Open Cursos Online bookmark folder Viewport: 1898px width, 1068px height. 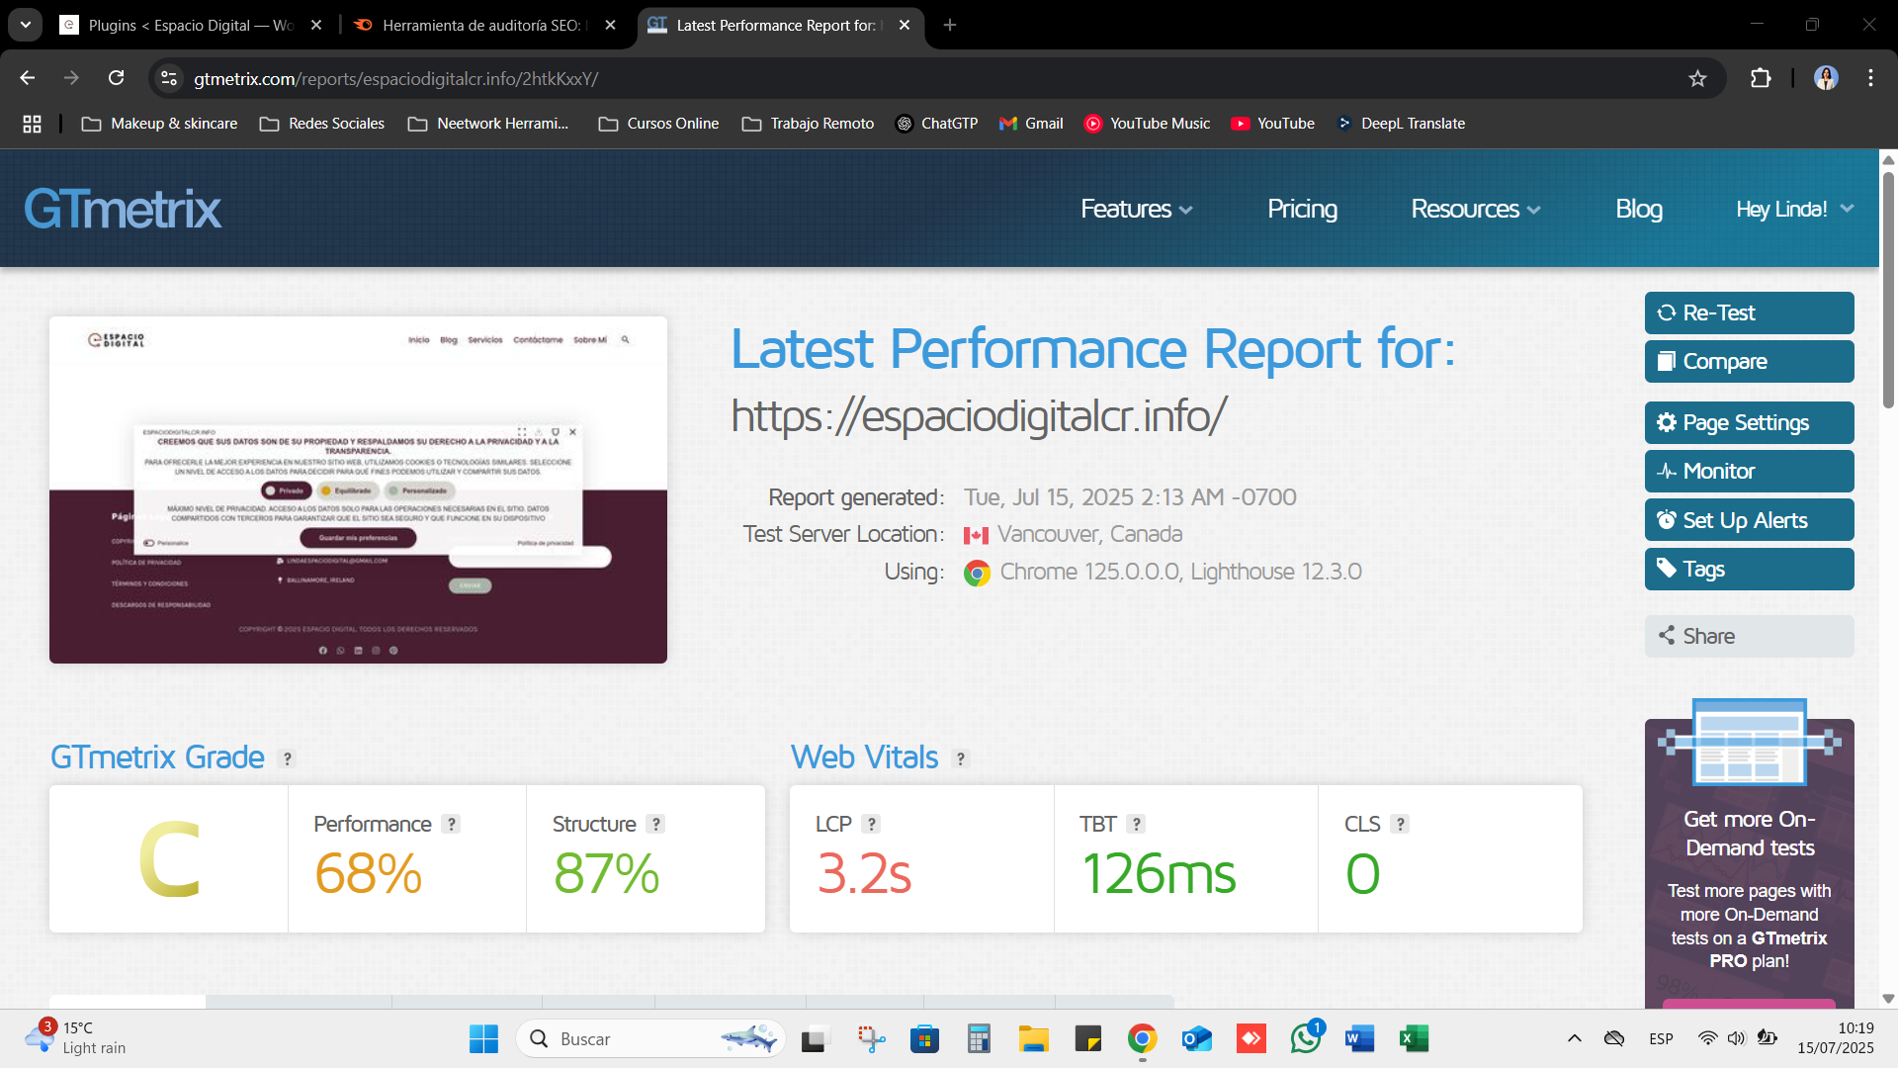(658, 124)
